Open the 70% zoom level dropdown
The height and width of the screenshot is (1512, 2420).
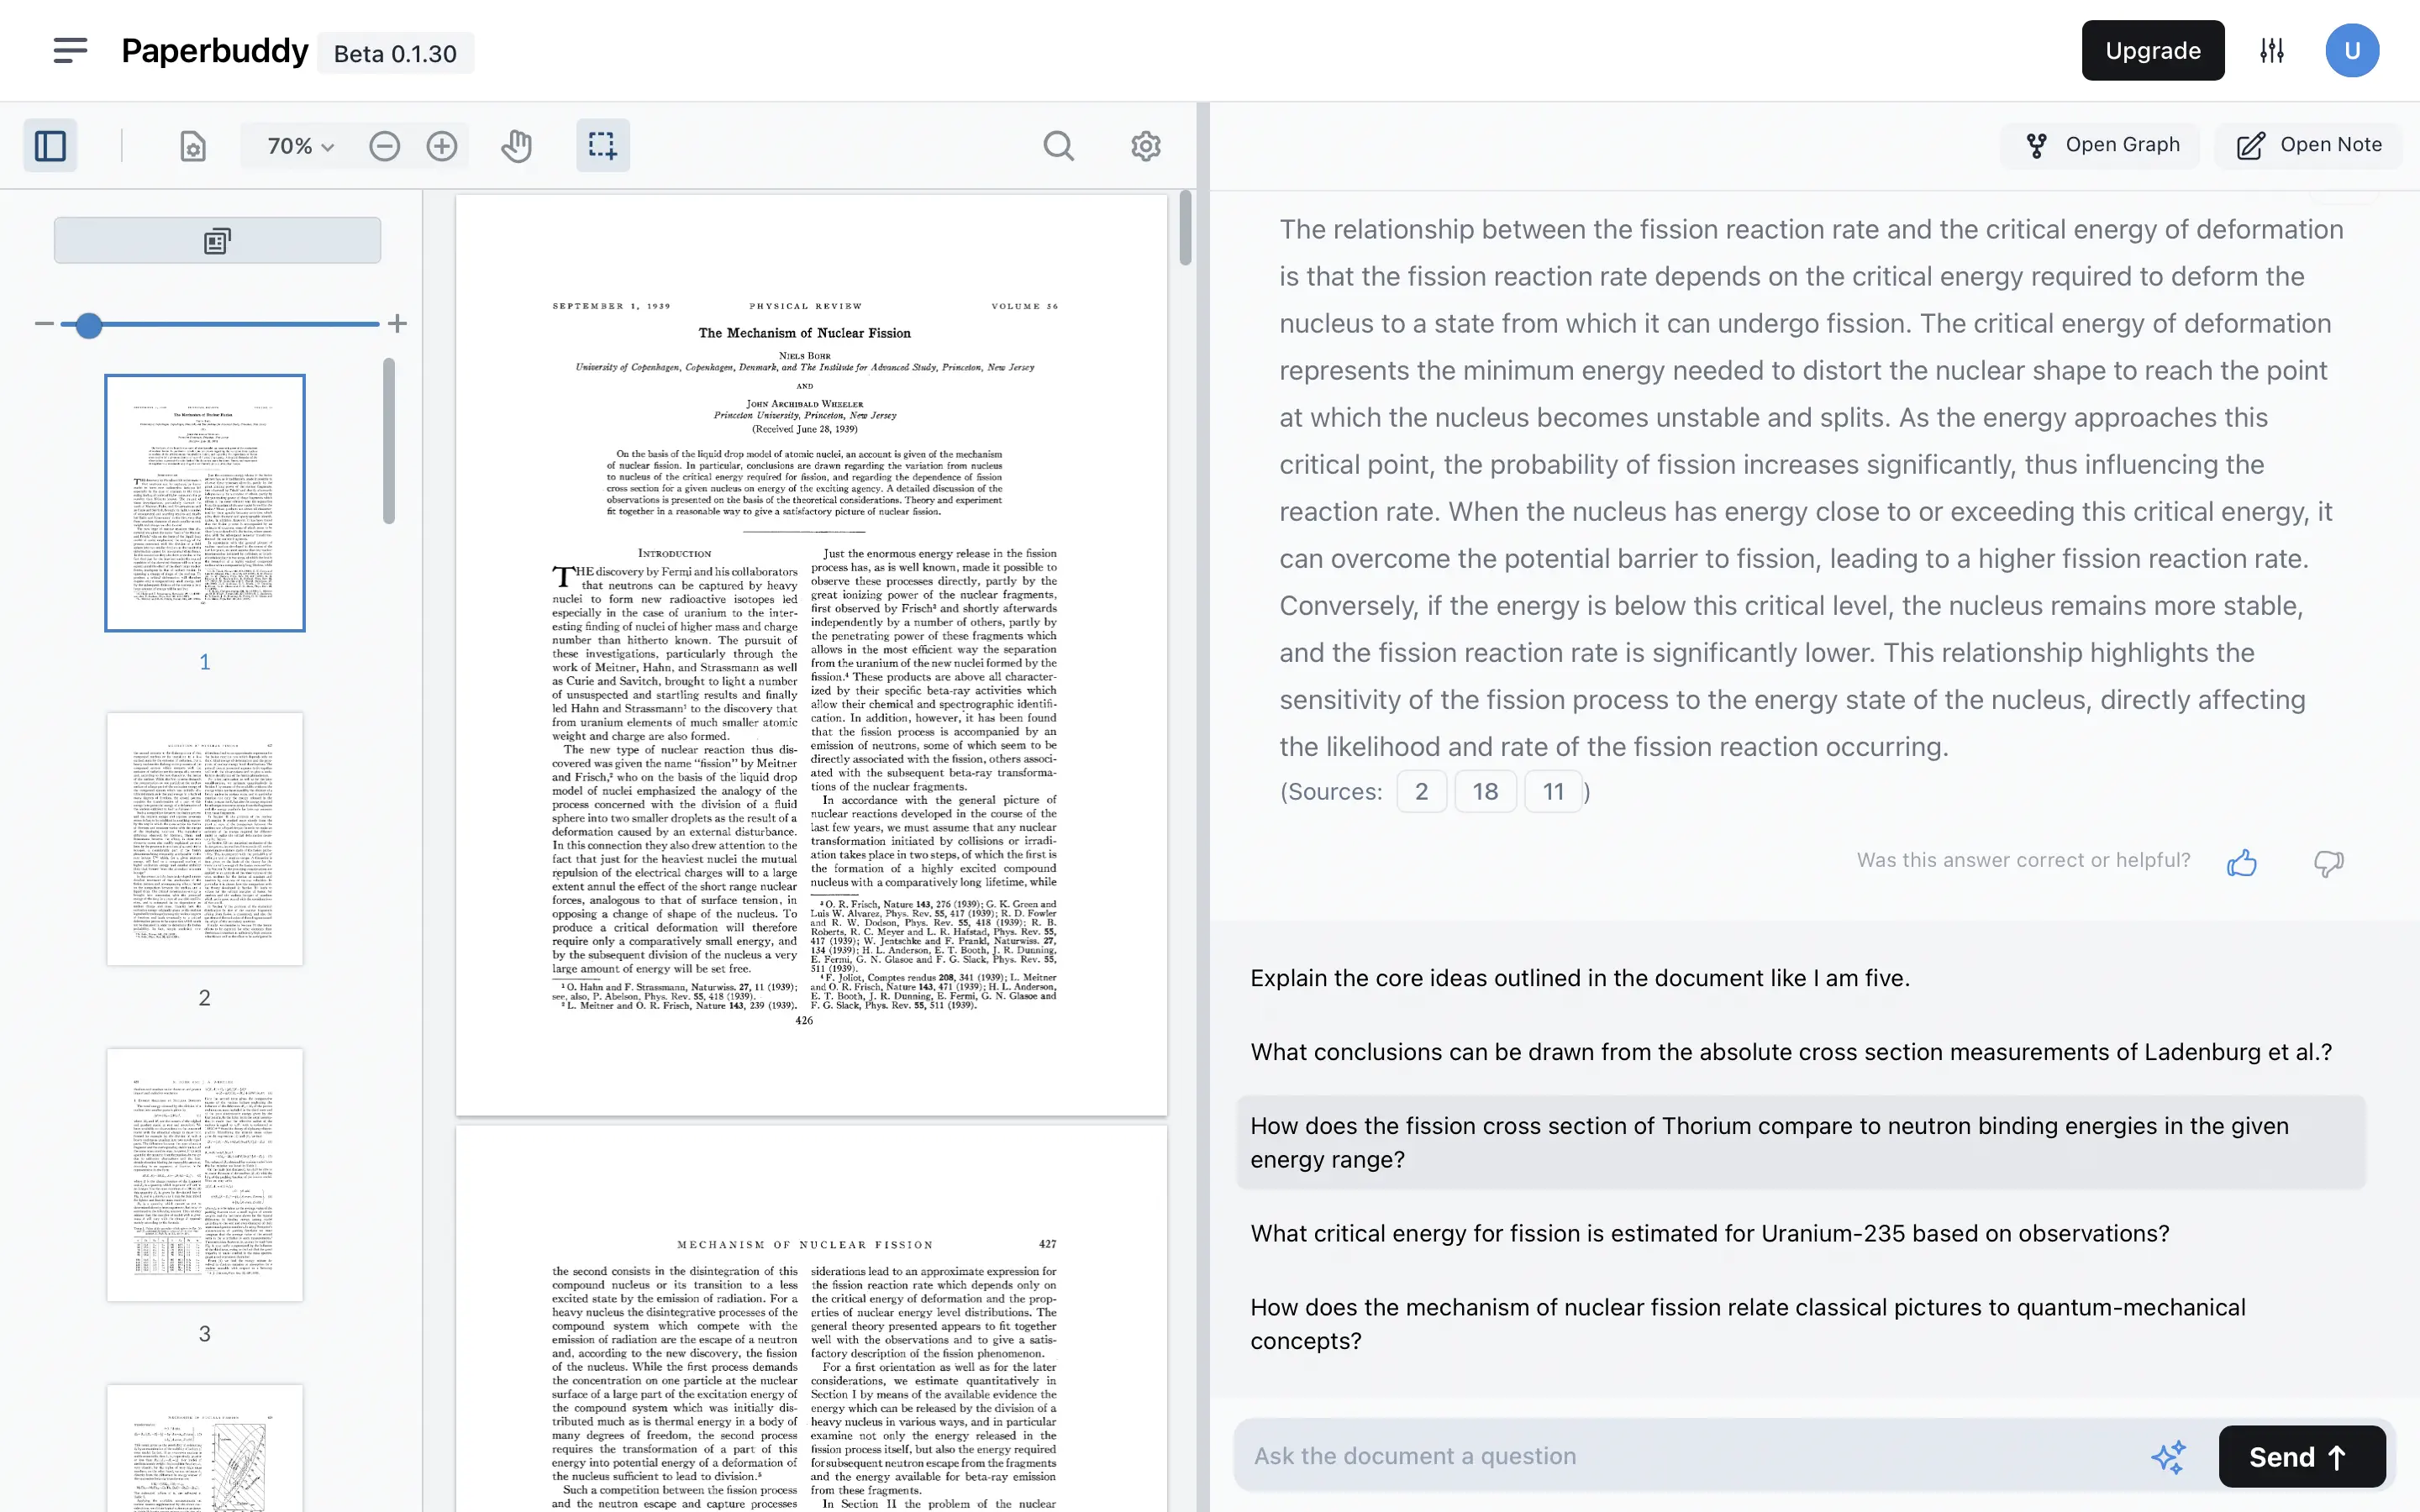(x=295, y=145)
